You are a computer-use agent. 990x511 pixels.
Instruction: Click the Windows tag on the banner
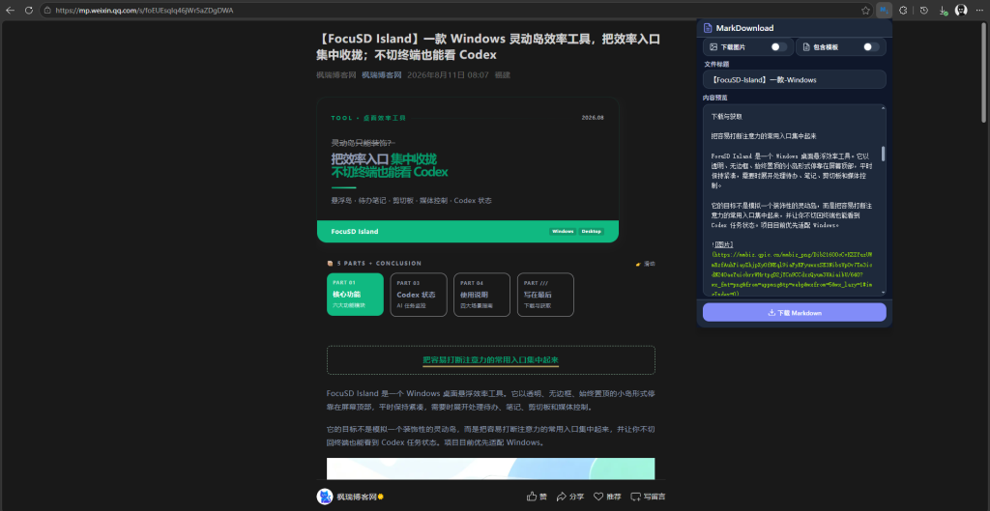[564, 232]
